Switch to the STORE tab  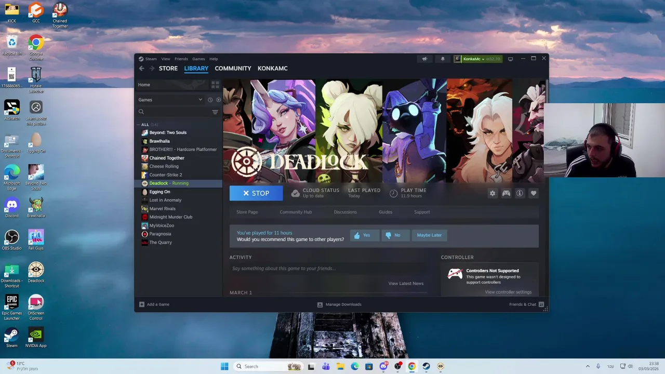pos(168,68)
